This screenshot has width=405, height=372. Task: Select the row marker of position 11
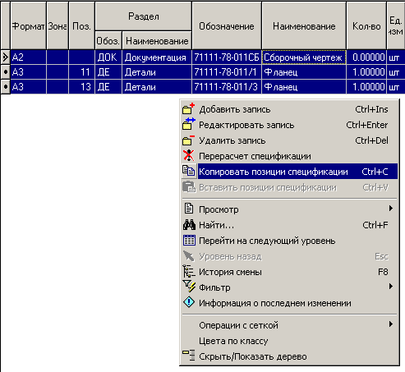[x=6, y=72]
